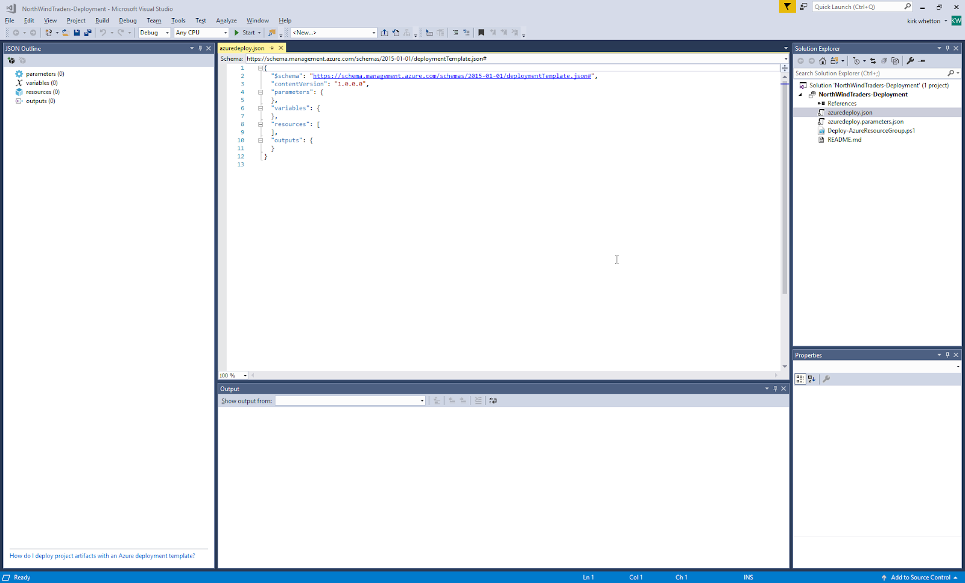The height and width of the screenshot is (583, 965).
Task: Open the Build menu
Action: coord(101,20)
